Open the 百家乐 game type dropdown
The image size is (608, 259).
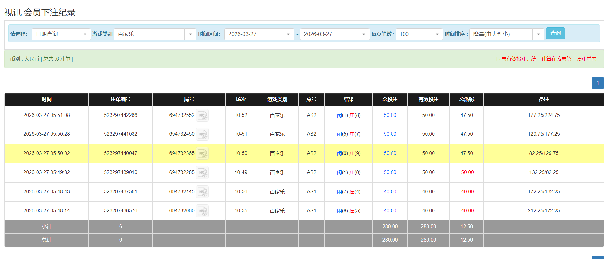click(x=190, y=34)
